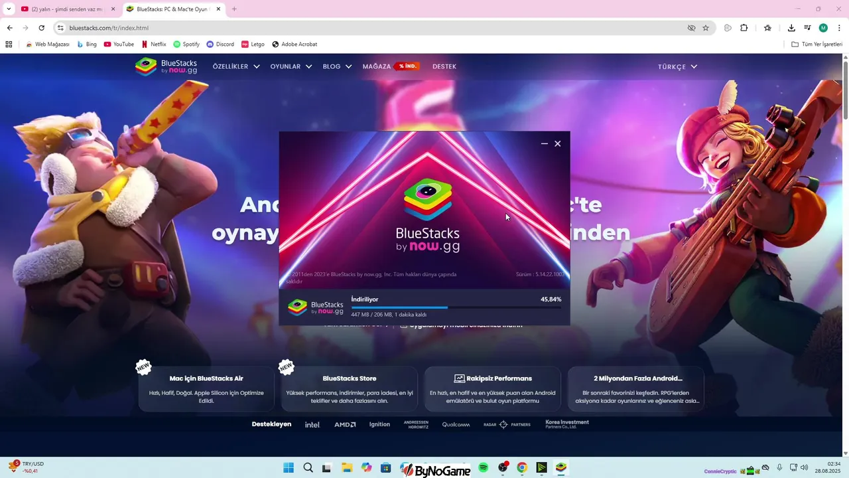Screen dimensions: 849x478
Task: Open the Rakipsiz Performans card
Action: pyautogui.click(x=493, y=389)
